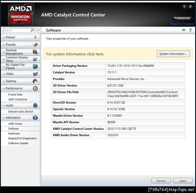Select Mantle Driver Version value 9.1.10.0095
196x193 pixels.
point(115,116)
